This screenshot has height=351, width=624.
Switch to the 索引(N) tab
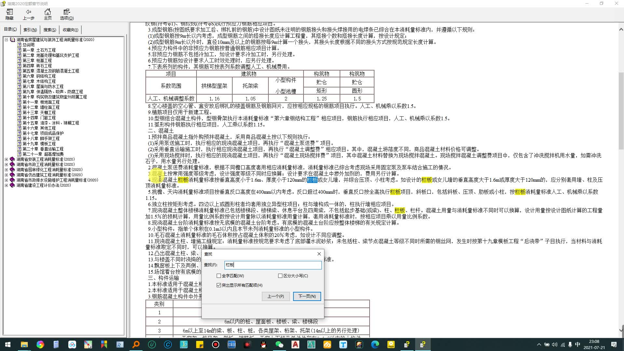click(x=30, y=30)
